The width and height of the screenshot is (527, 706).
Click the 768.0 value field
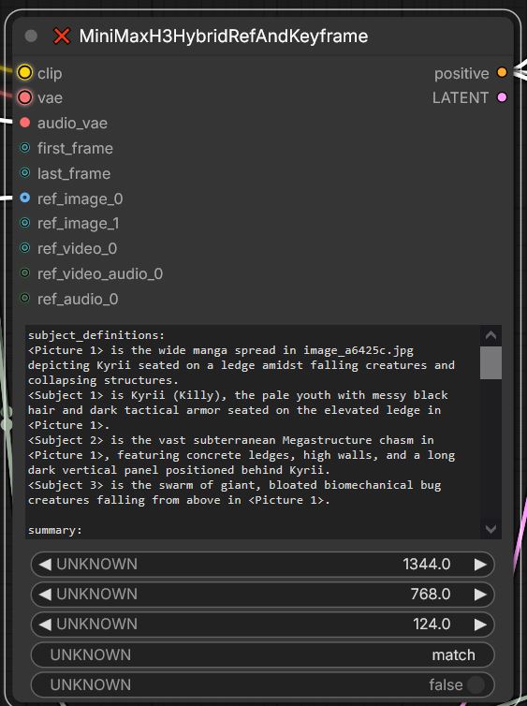point(262,595)
